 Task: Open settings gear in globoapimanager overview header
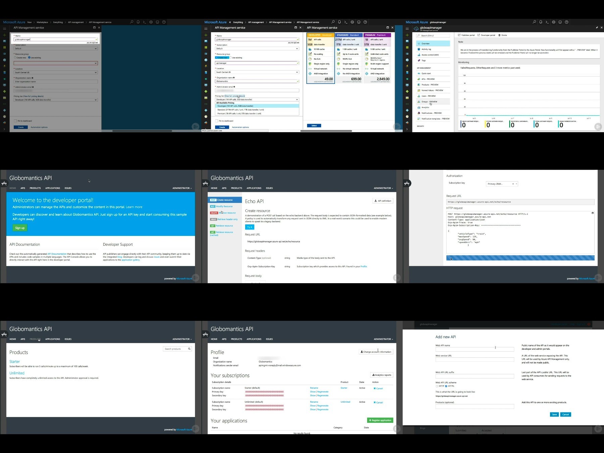click(x=554, y=22)
